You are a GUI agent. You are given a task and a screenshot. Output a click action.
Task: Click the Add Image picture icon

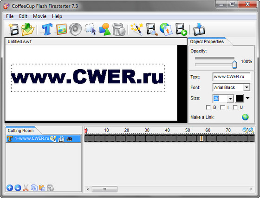[x=61, y=29]
